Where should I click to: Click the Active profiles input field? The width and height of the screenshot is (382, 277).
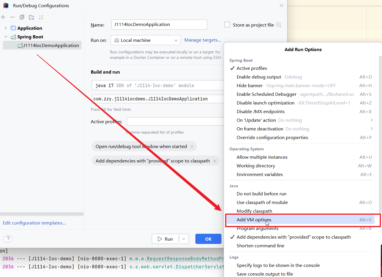(175, 121)
